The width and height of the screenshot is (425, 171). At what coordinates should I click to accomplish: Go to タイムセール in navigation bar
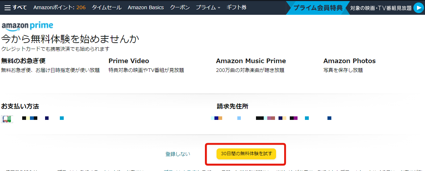pos(107,7)
